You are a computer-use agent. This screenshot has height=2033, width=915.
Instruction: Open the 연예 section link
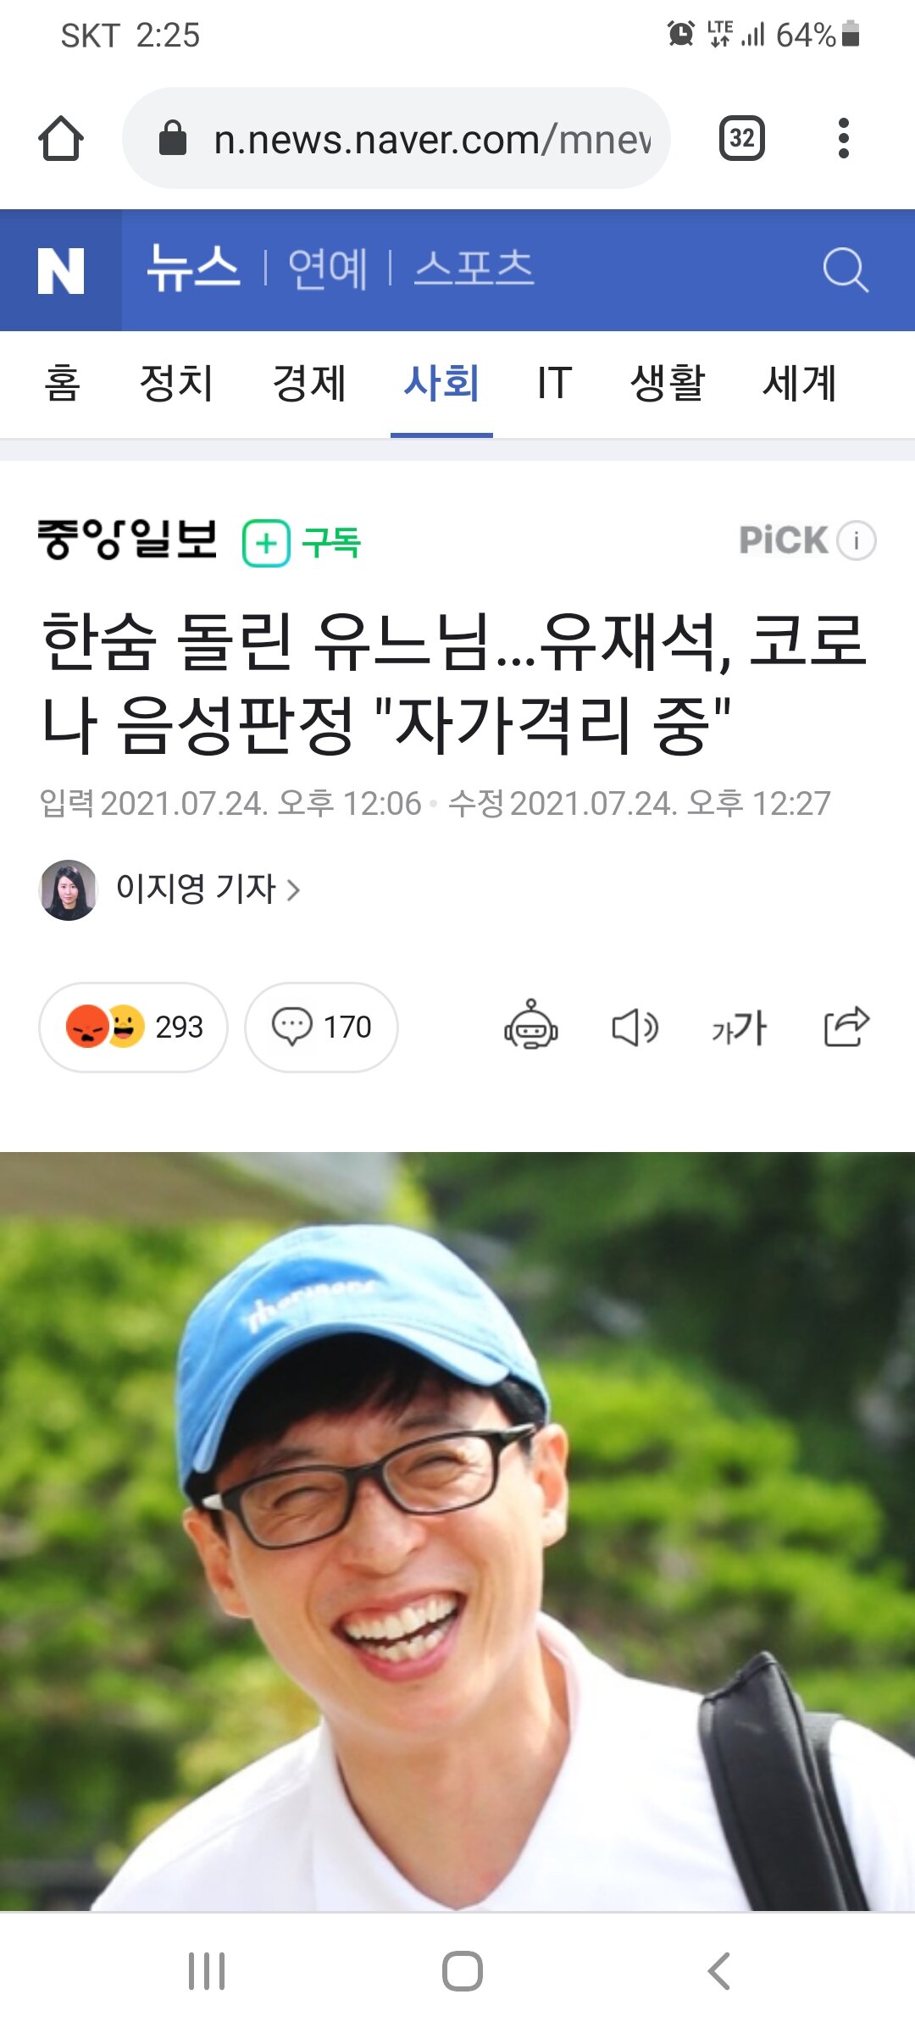tap(327, 269)
